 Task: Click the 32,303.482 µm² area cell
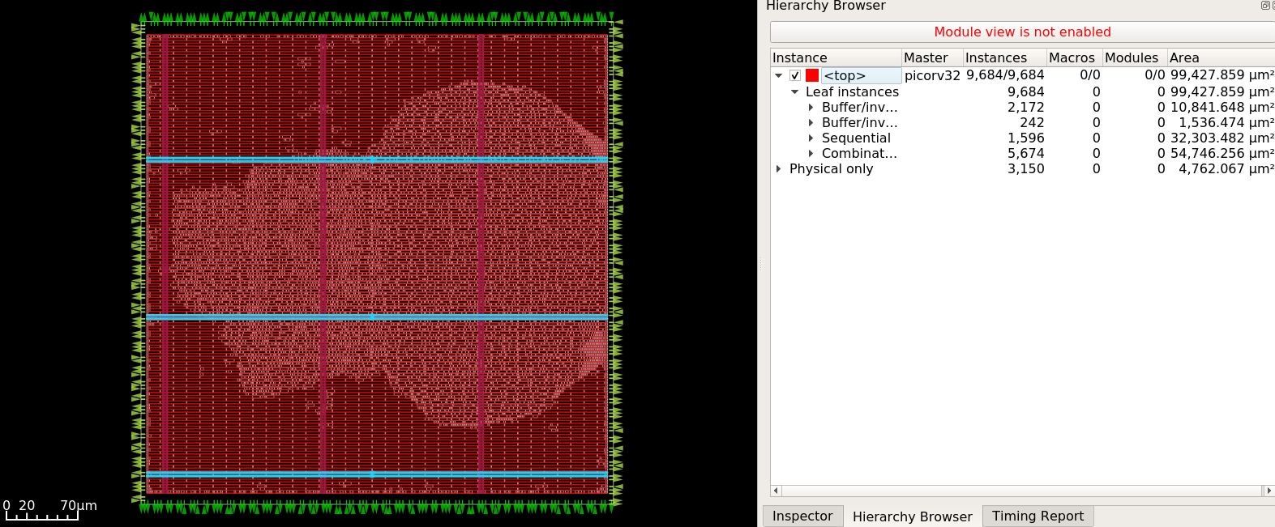[1222, 138]
